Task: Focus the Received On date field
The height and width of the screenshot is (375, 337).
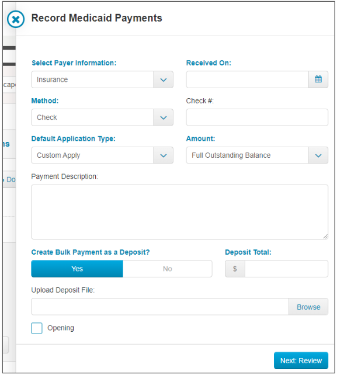Action: pyautogui.click(x=247, y=79)
